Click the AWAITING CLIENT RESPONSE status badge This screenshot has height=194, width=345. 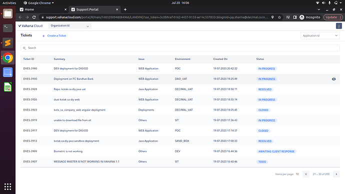point(276,151)
